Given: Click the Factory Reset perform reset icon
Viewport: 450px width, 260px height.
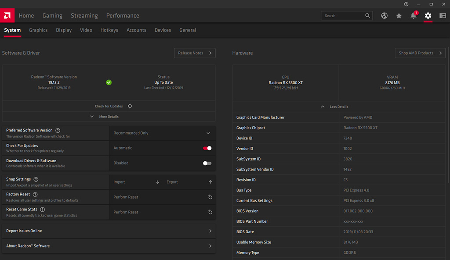Looking at the screenshot, I should tap(210, 197).
